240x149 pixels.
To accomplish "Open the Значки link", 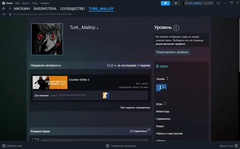I will (160, 79).
